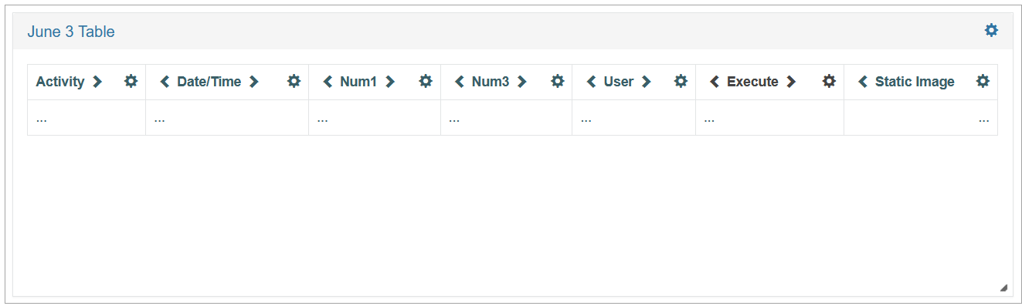Move the Num3 column left

point(460,82)
